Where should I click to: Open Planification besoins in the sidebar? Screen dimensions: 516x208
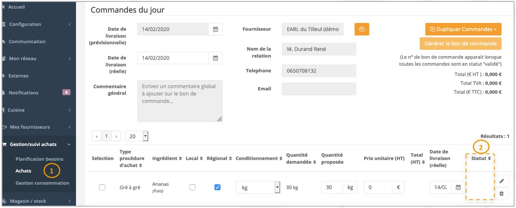[x=39, y=159]
